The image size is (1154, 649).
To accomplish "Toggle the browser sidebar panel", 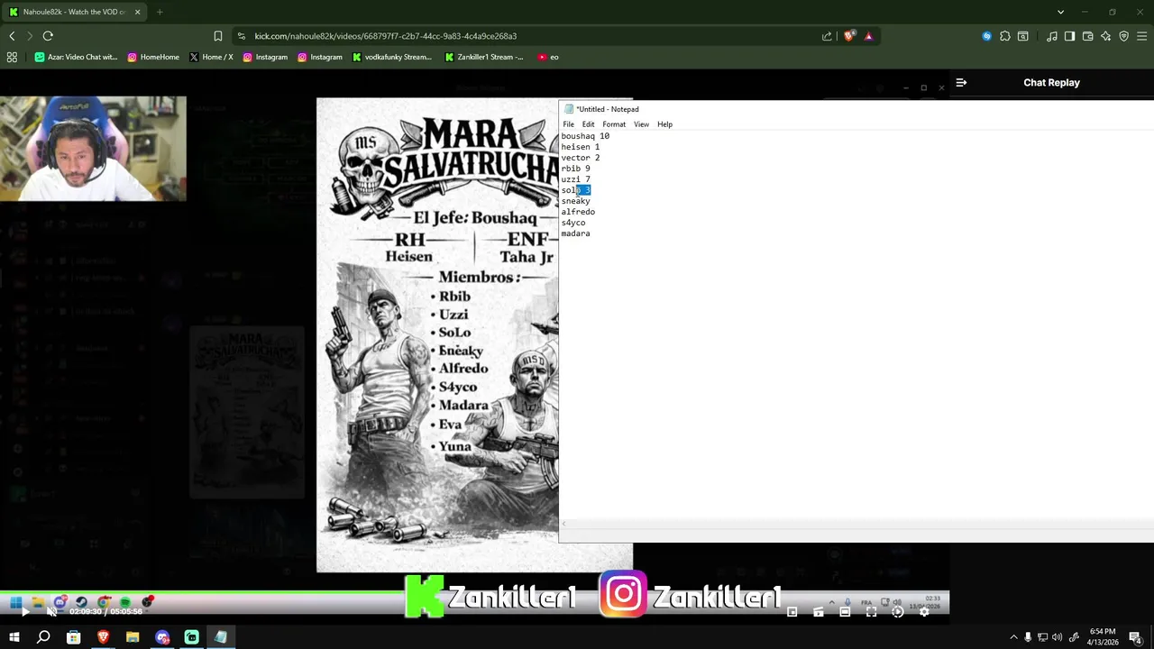I will tap(1069, 36).
